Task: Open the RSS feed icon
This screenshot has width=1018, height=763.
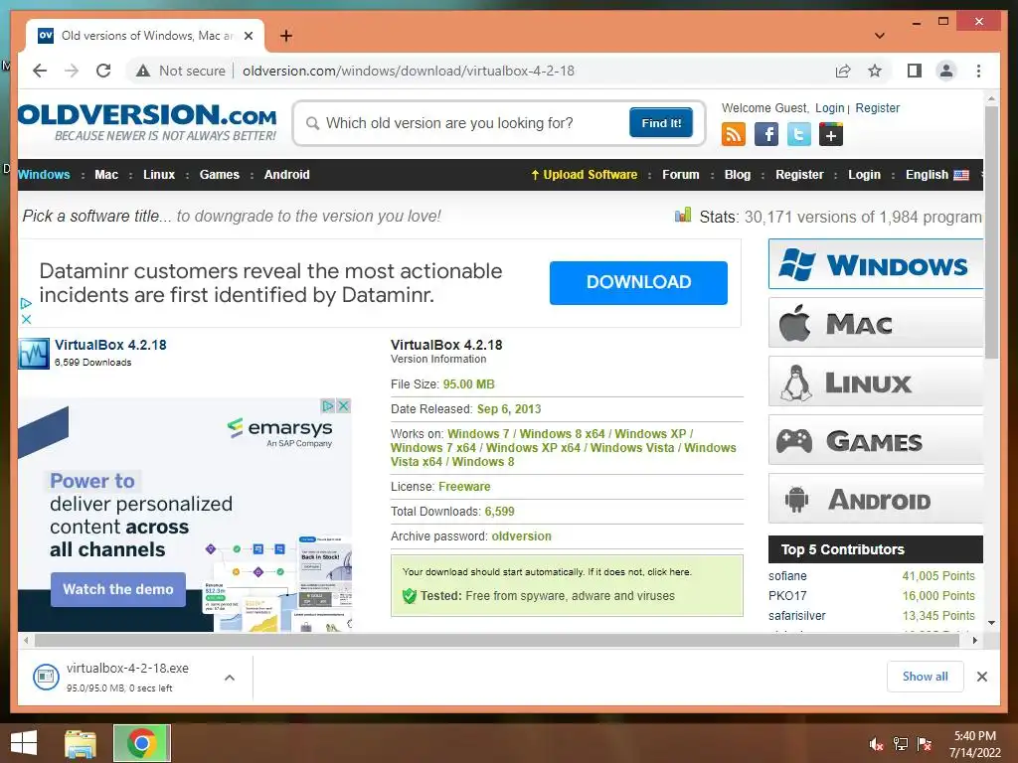Action: [x=733, y=134]
